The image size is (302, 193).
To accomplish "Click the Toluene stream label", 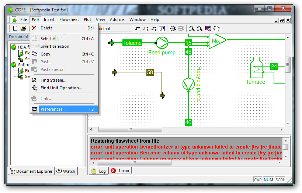I will [132, 43].
